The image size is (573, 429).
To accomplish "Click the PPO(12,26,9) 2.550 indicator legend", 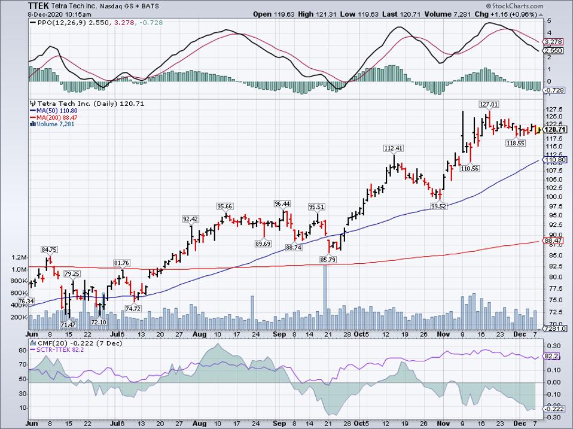I will pyautogui.click(x=73, y=23).
